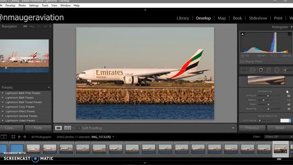Toggle highlight clipping indicator in histogram
The height and width of the screenshot is (165, 293).
[289, 34]
